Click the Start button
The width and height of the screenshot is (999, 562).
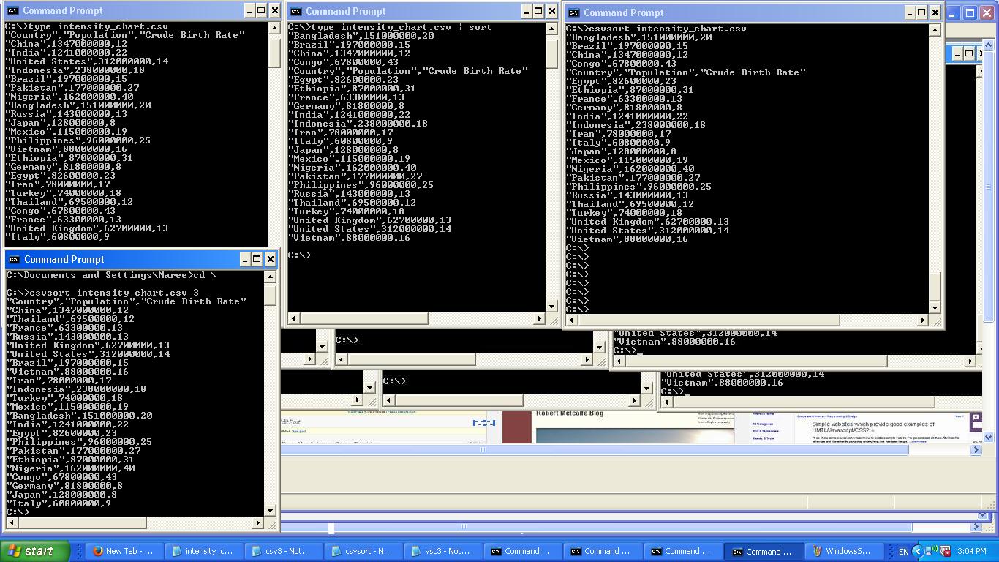coord(34,551)
